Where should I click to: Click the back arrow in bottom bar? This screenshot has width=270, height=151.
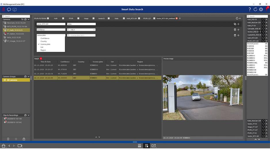tap(9, 146)
